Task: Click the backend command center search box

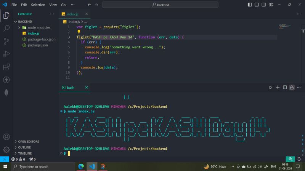Action: coord(160,5)
